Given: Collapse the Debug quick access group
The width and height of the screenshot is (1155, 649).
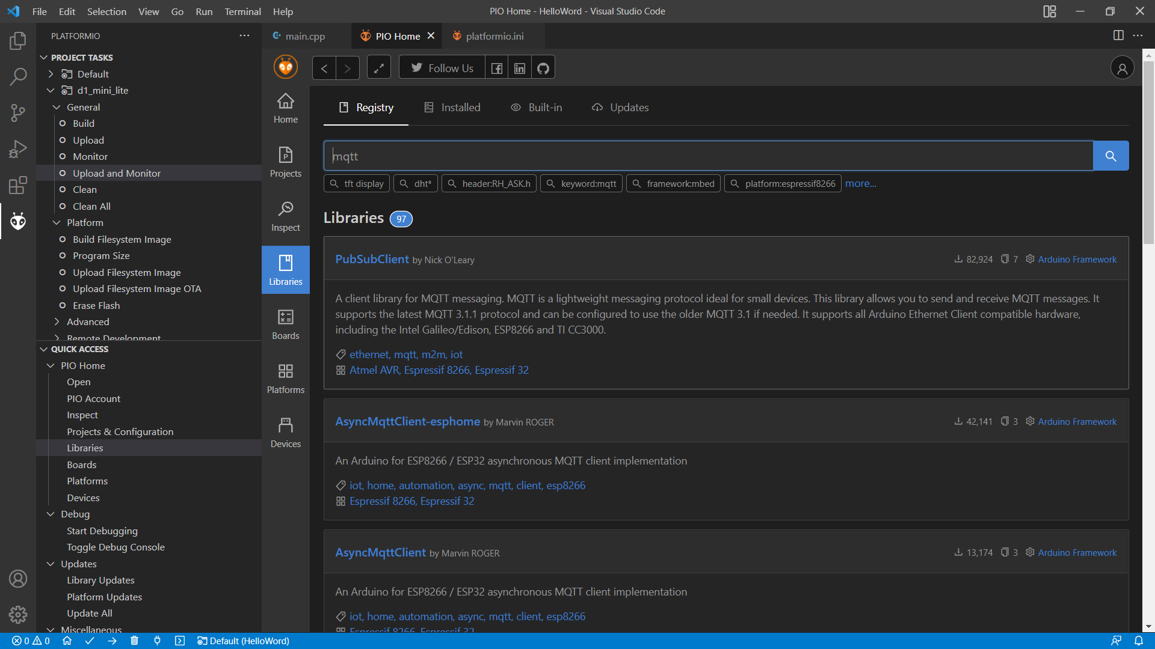Looking at the screenshot, I should point(51,514).
